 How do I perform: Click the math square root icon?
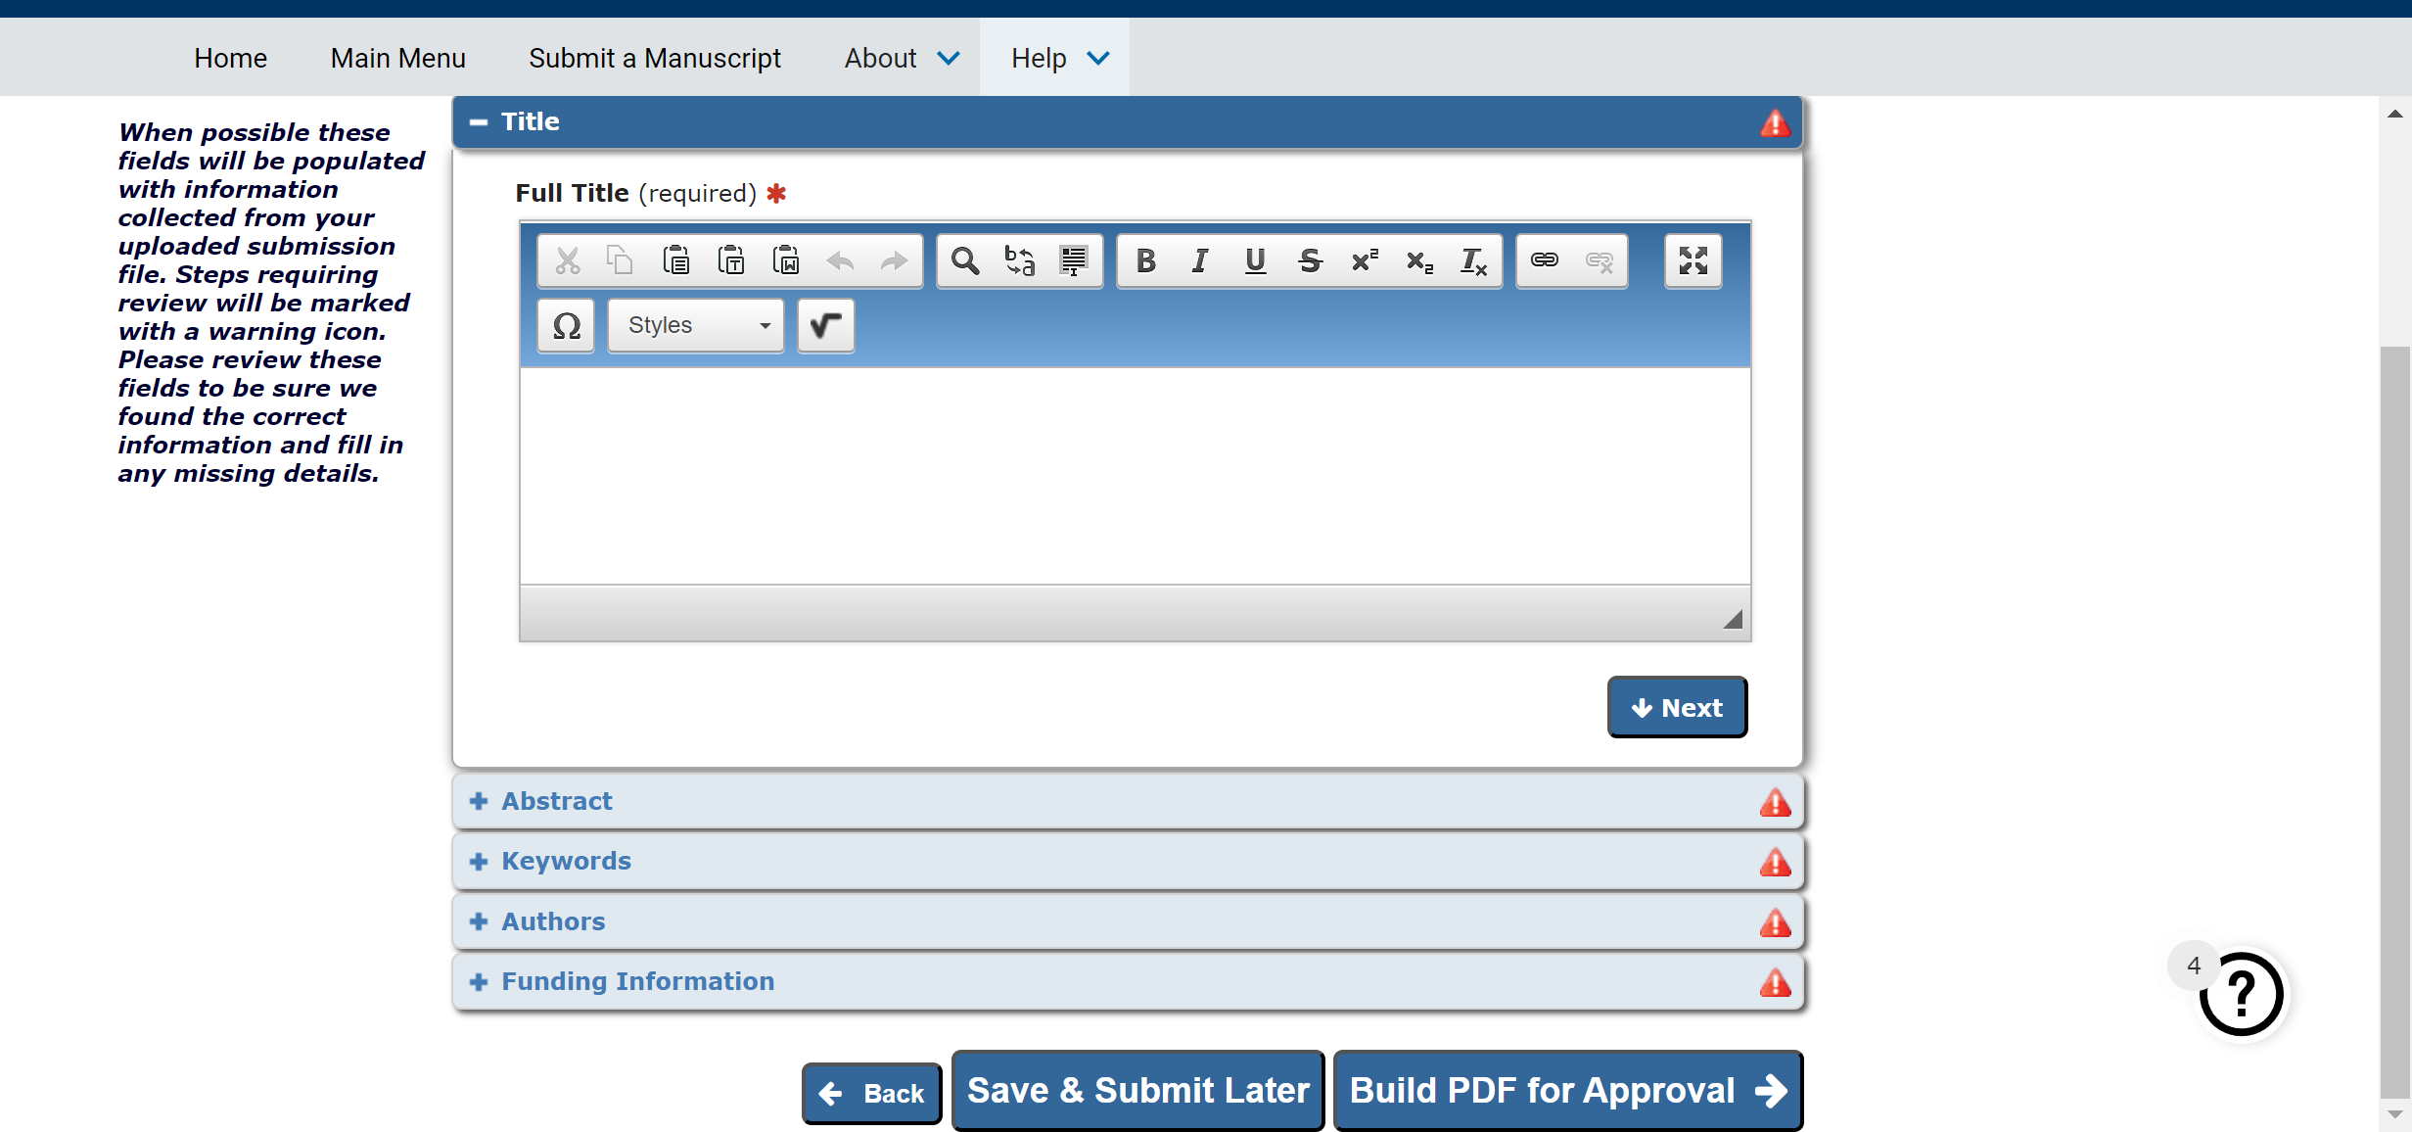[825, 326]
